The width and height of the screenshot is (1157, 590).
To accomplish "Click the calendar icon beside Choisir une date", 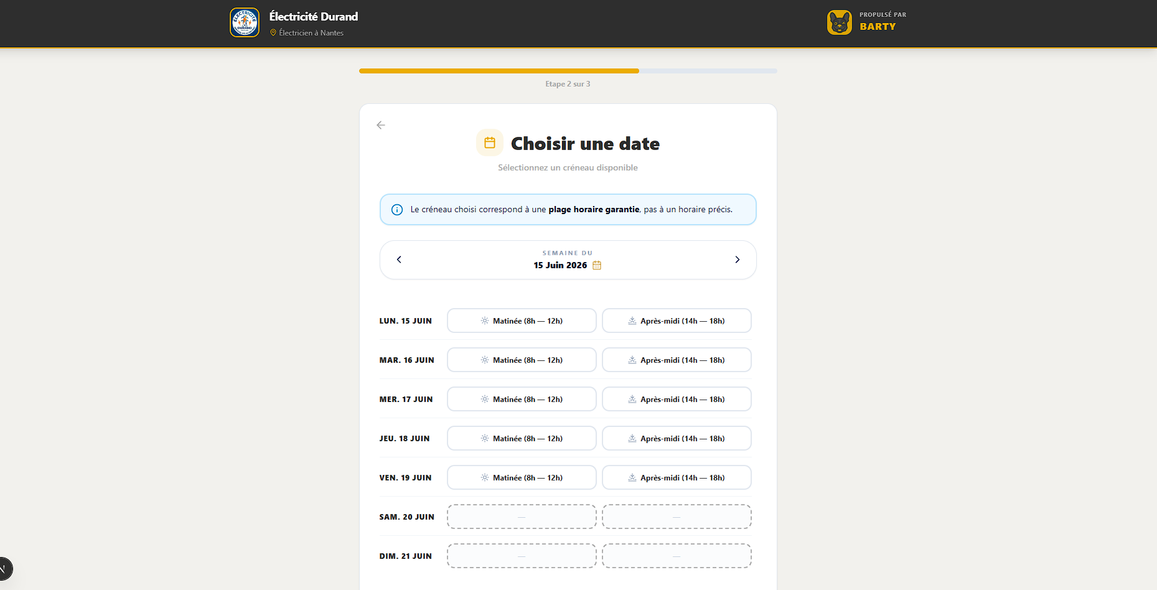I will click(x=490, y=143).
